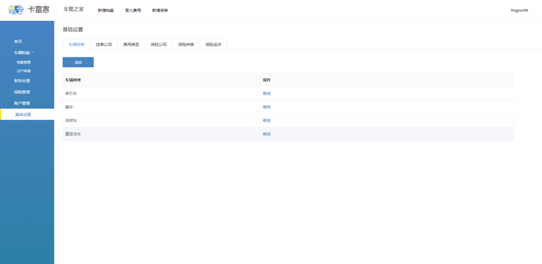Click 修改 for the 重型货车 row
Screen dimensions: 542x264
[266, 134]
